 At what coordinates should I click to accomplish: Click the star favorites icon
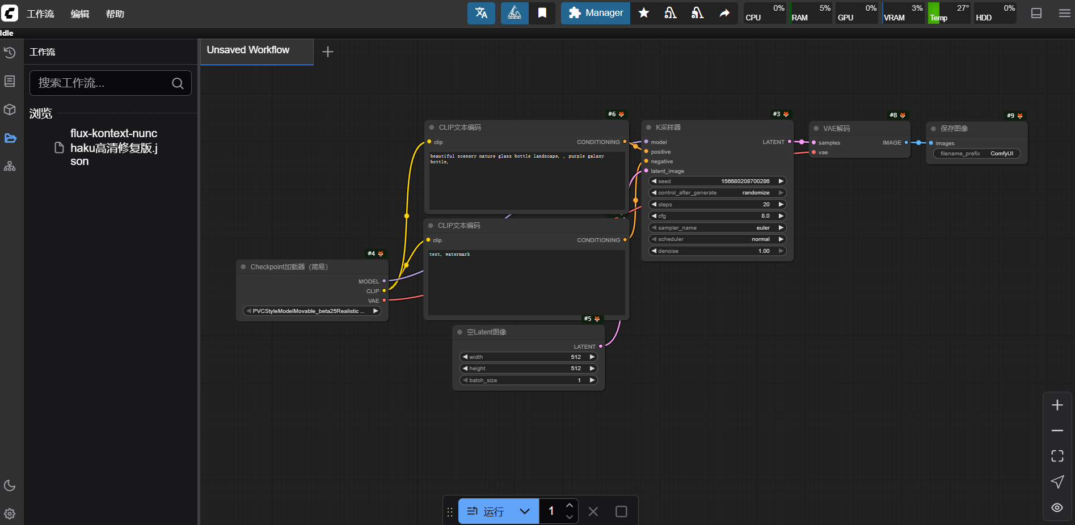(x=644, y=13)
